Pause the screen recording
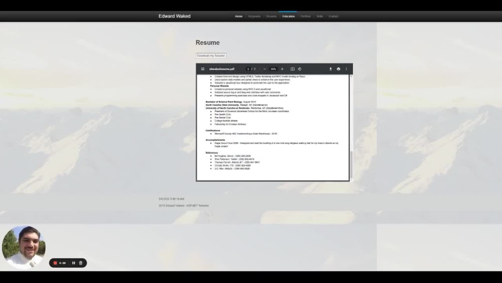Image resolution: width=502 pixels, height=283 pixels. point(73,263)
